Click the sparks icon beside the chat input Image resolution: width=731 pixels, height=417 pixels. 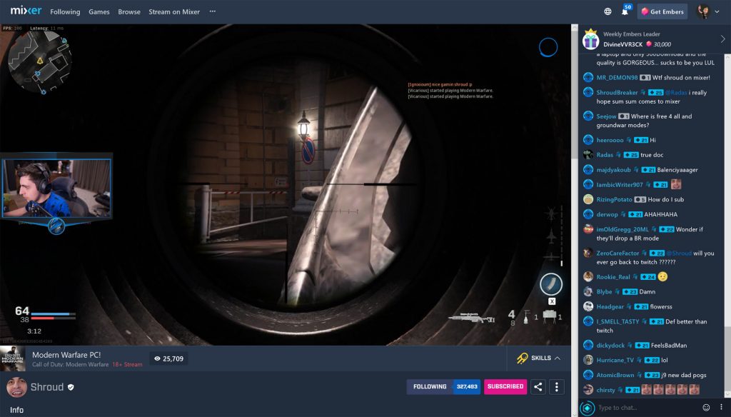click(x=587, y=408)
